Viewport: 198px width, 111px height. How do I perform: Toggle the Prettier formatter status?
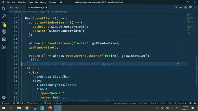(183, 103)
